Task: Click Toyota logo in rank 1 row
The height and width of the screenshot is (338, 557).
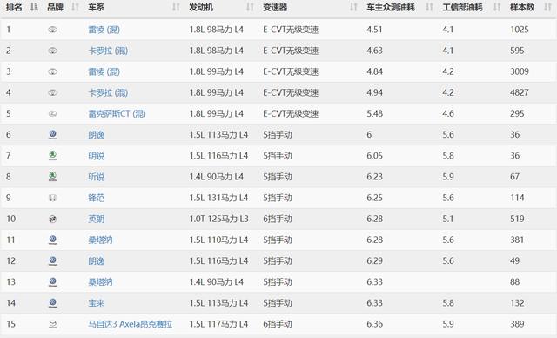Action: tap(52, 30)
